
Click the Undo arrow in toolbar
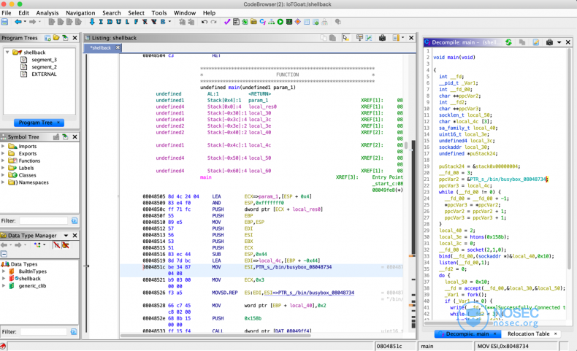tap(205, 22)
